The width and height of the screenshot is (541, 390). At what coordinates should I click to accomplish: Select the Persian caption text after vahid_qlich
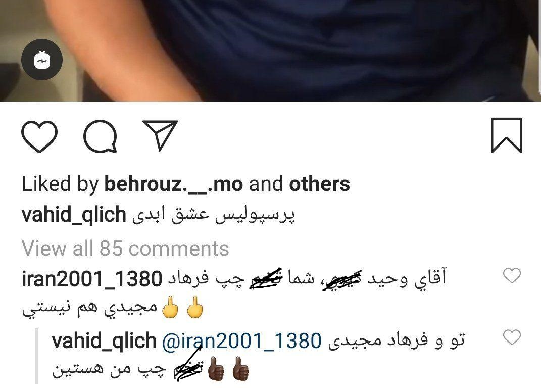click(214, 214)
